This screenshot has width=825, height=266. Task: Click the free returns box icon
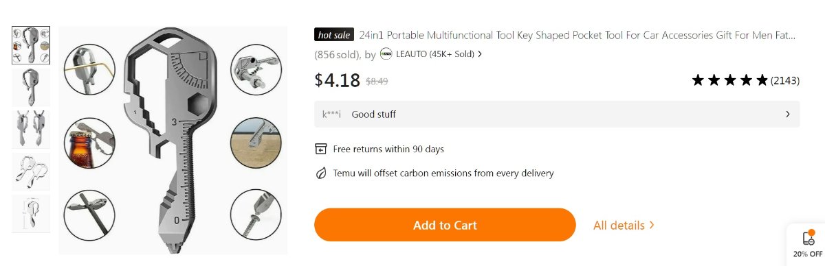[x=321, y=149]
